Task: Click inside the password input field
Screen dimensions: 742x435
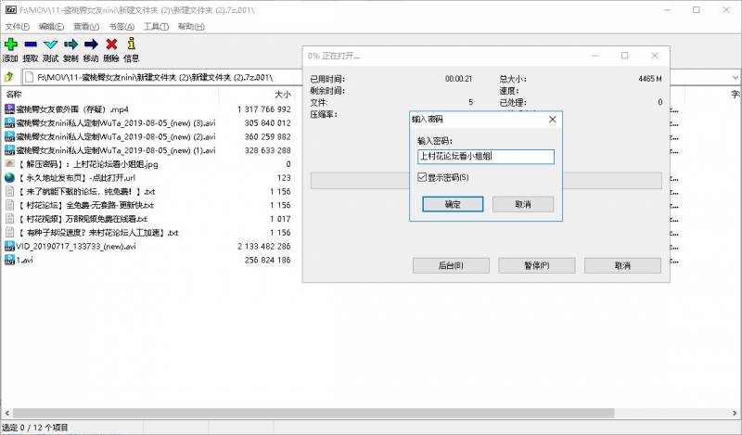Action: (485, 157)
